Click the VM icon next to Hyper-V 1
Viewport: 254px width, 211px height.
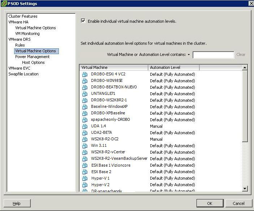[85, 178]
